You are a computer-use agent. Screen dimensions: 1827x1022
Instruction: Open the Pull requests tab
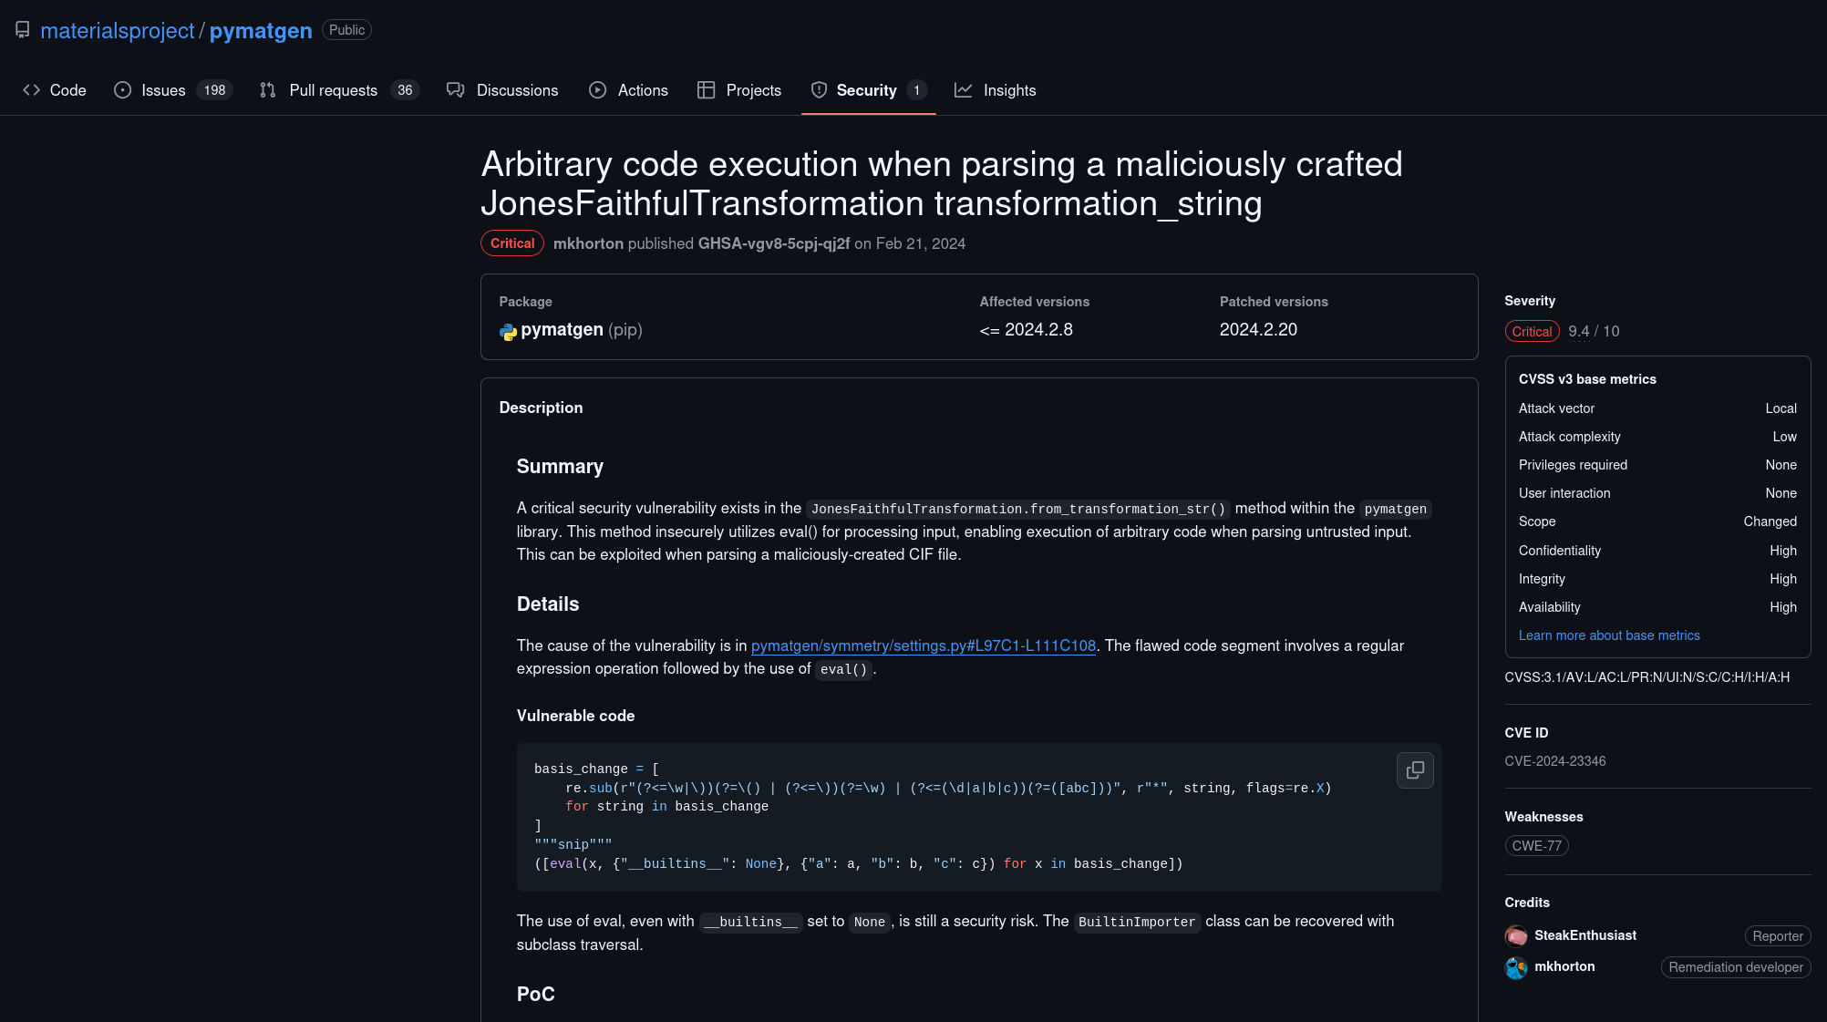pyautogui.click(x=339, y=90)
